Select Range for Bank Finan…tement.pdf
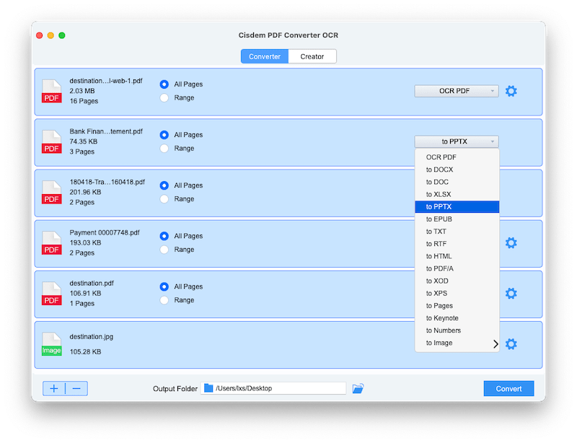This screenshot has width=577, height=443. tap(164, 148)
